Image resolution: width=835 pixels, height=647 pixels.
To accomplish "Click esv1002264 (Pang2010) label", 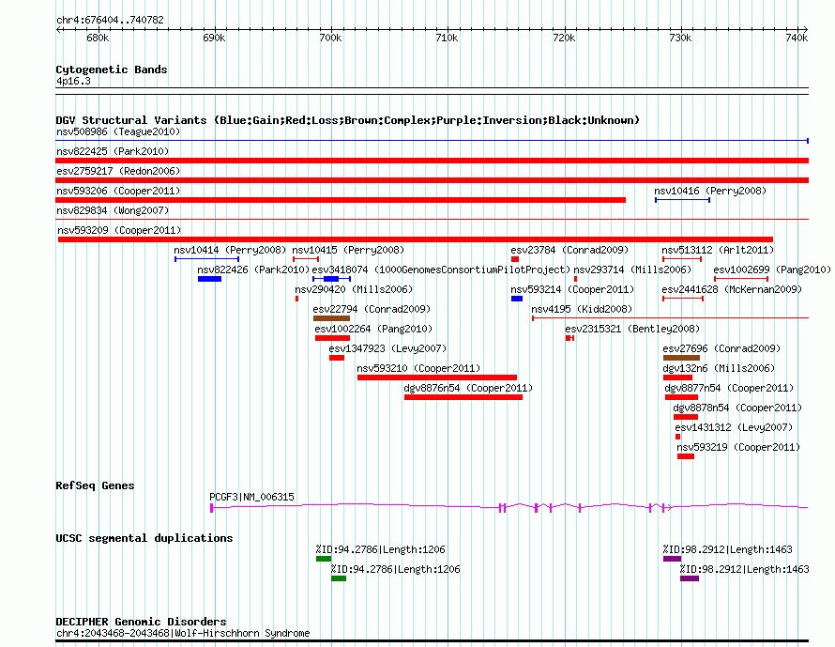I will (x=373, y=329).
